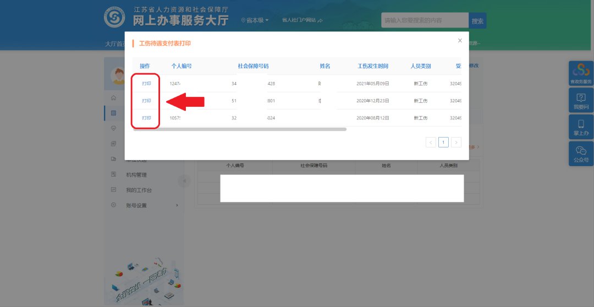Click 打印 for the 2021年05月09日 record
Screen dimensions: 594x307
click(x=146, y=84)
